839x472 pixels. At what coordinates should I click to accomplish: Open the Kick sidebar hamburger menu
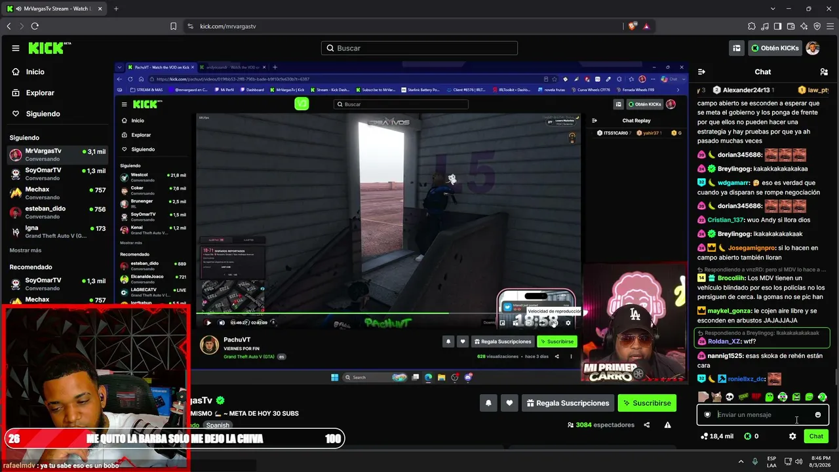(16, 48)
